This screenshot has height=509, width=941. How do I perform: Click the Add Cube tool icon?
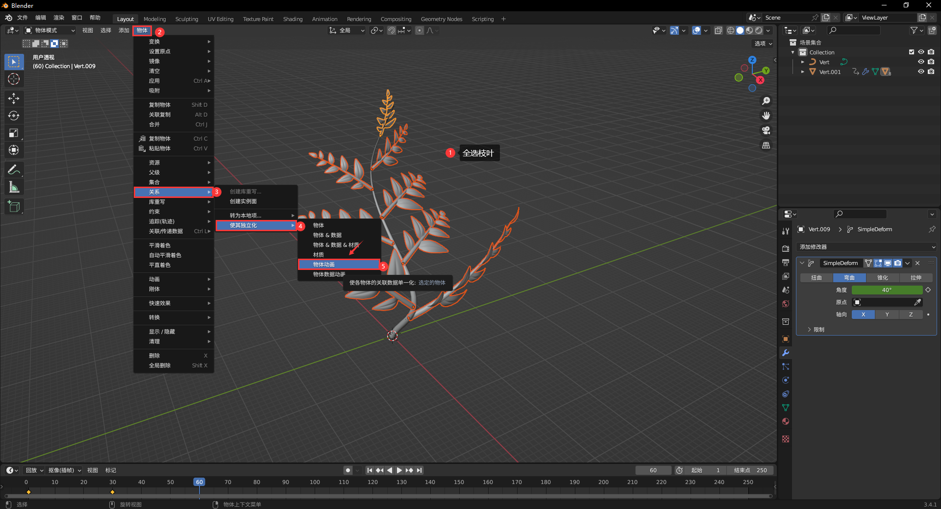14,207
